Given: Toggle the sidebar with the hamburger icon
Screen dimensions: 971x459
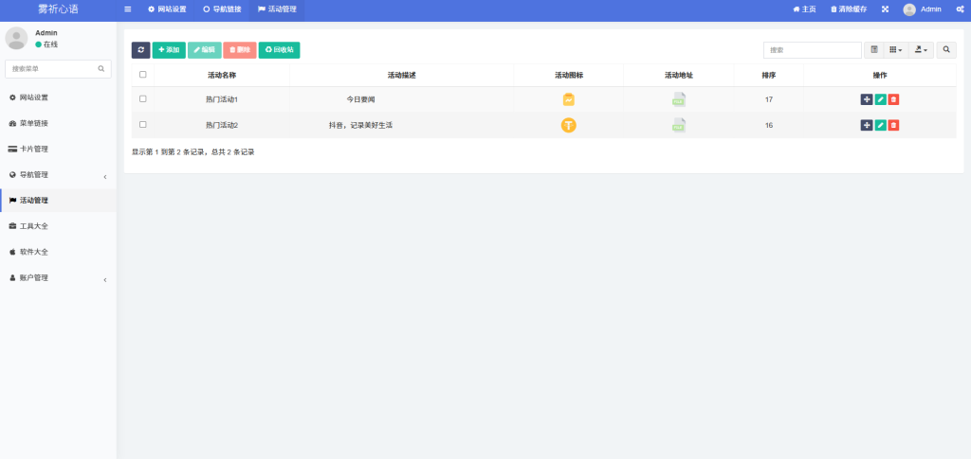Looking at the screenshot, I should [x=128, y=9].
